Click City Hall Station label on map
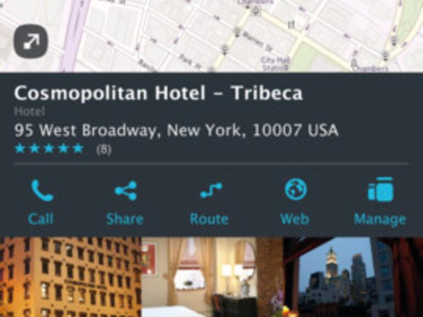 [275, 64]
